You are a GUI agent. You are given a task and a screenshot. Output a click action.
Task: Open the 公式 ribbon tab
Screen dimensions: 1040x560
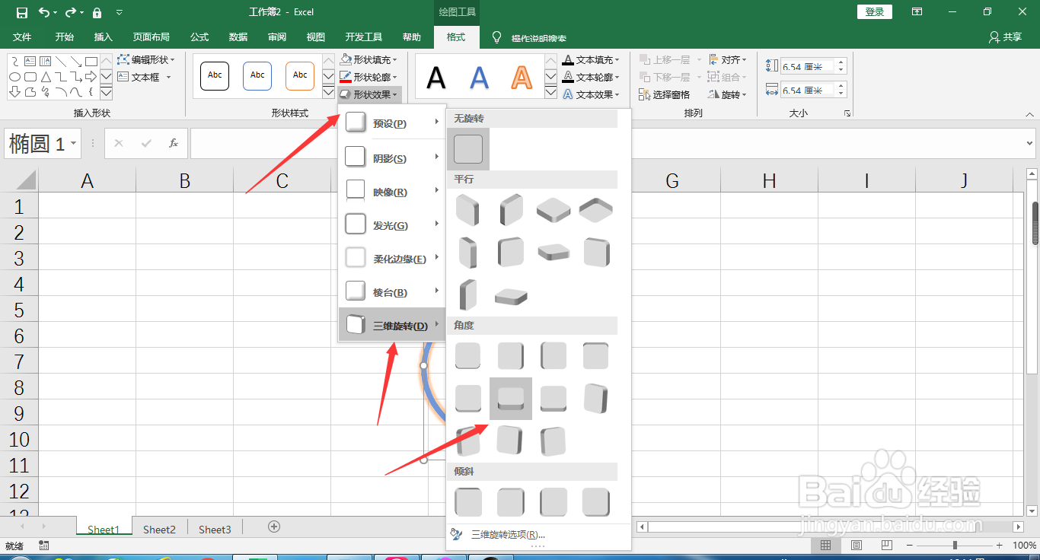point(199,37)
